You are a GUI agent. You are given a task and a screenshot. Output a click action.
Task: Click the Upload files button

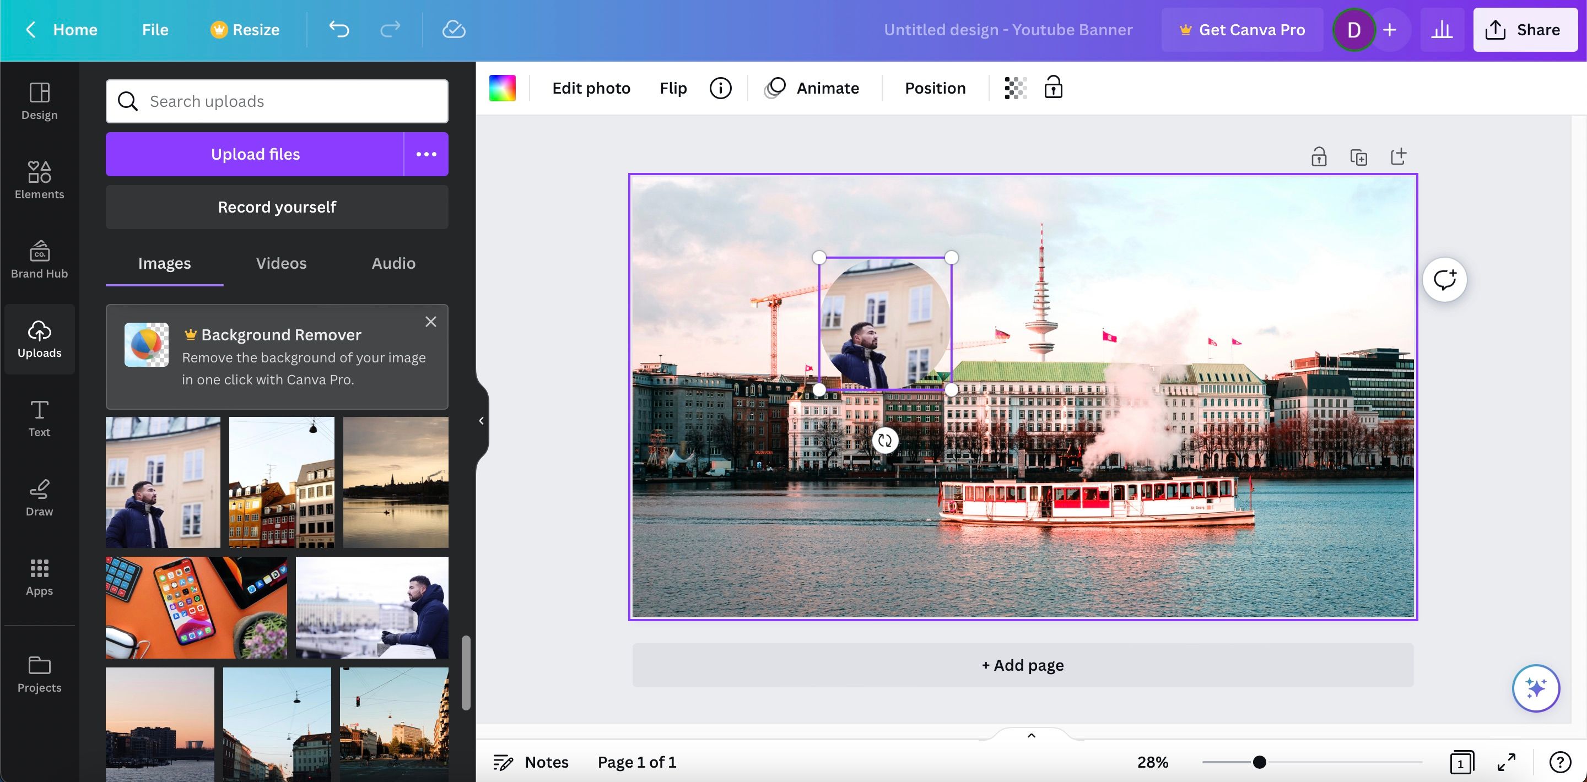[255, 154]
